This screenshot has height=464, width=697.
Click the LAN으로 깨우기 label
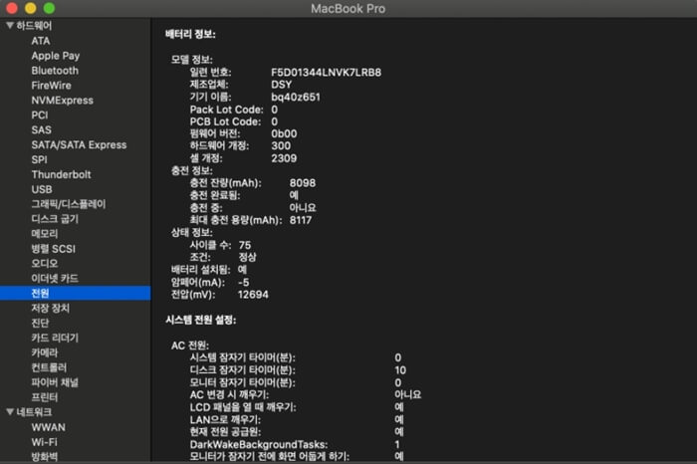click(x=225, y=419)
